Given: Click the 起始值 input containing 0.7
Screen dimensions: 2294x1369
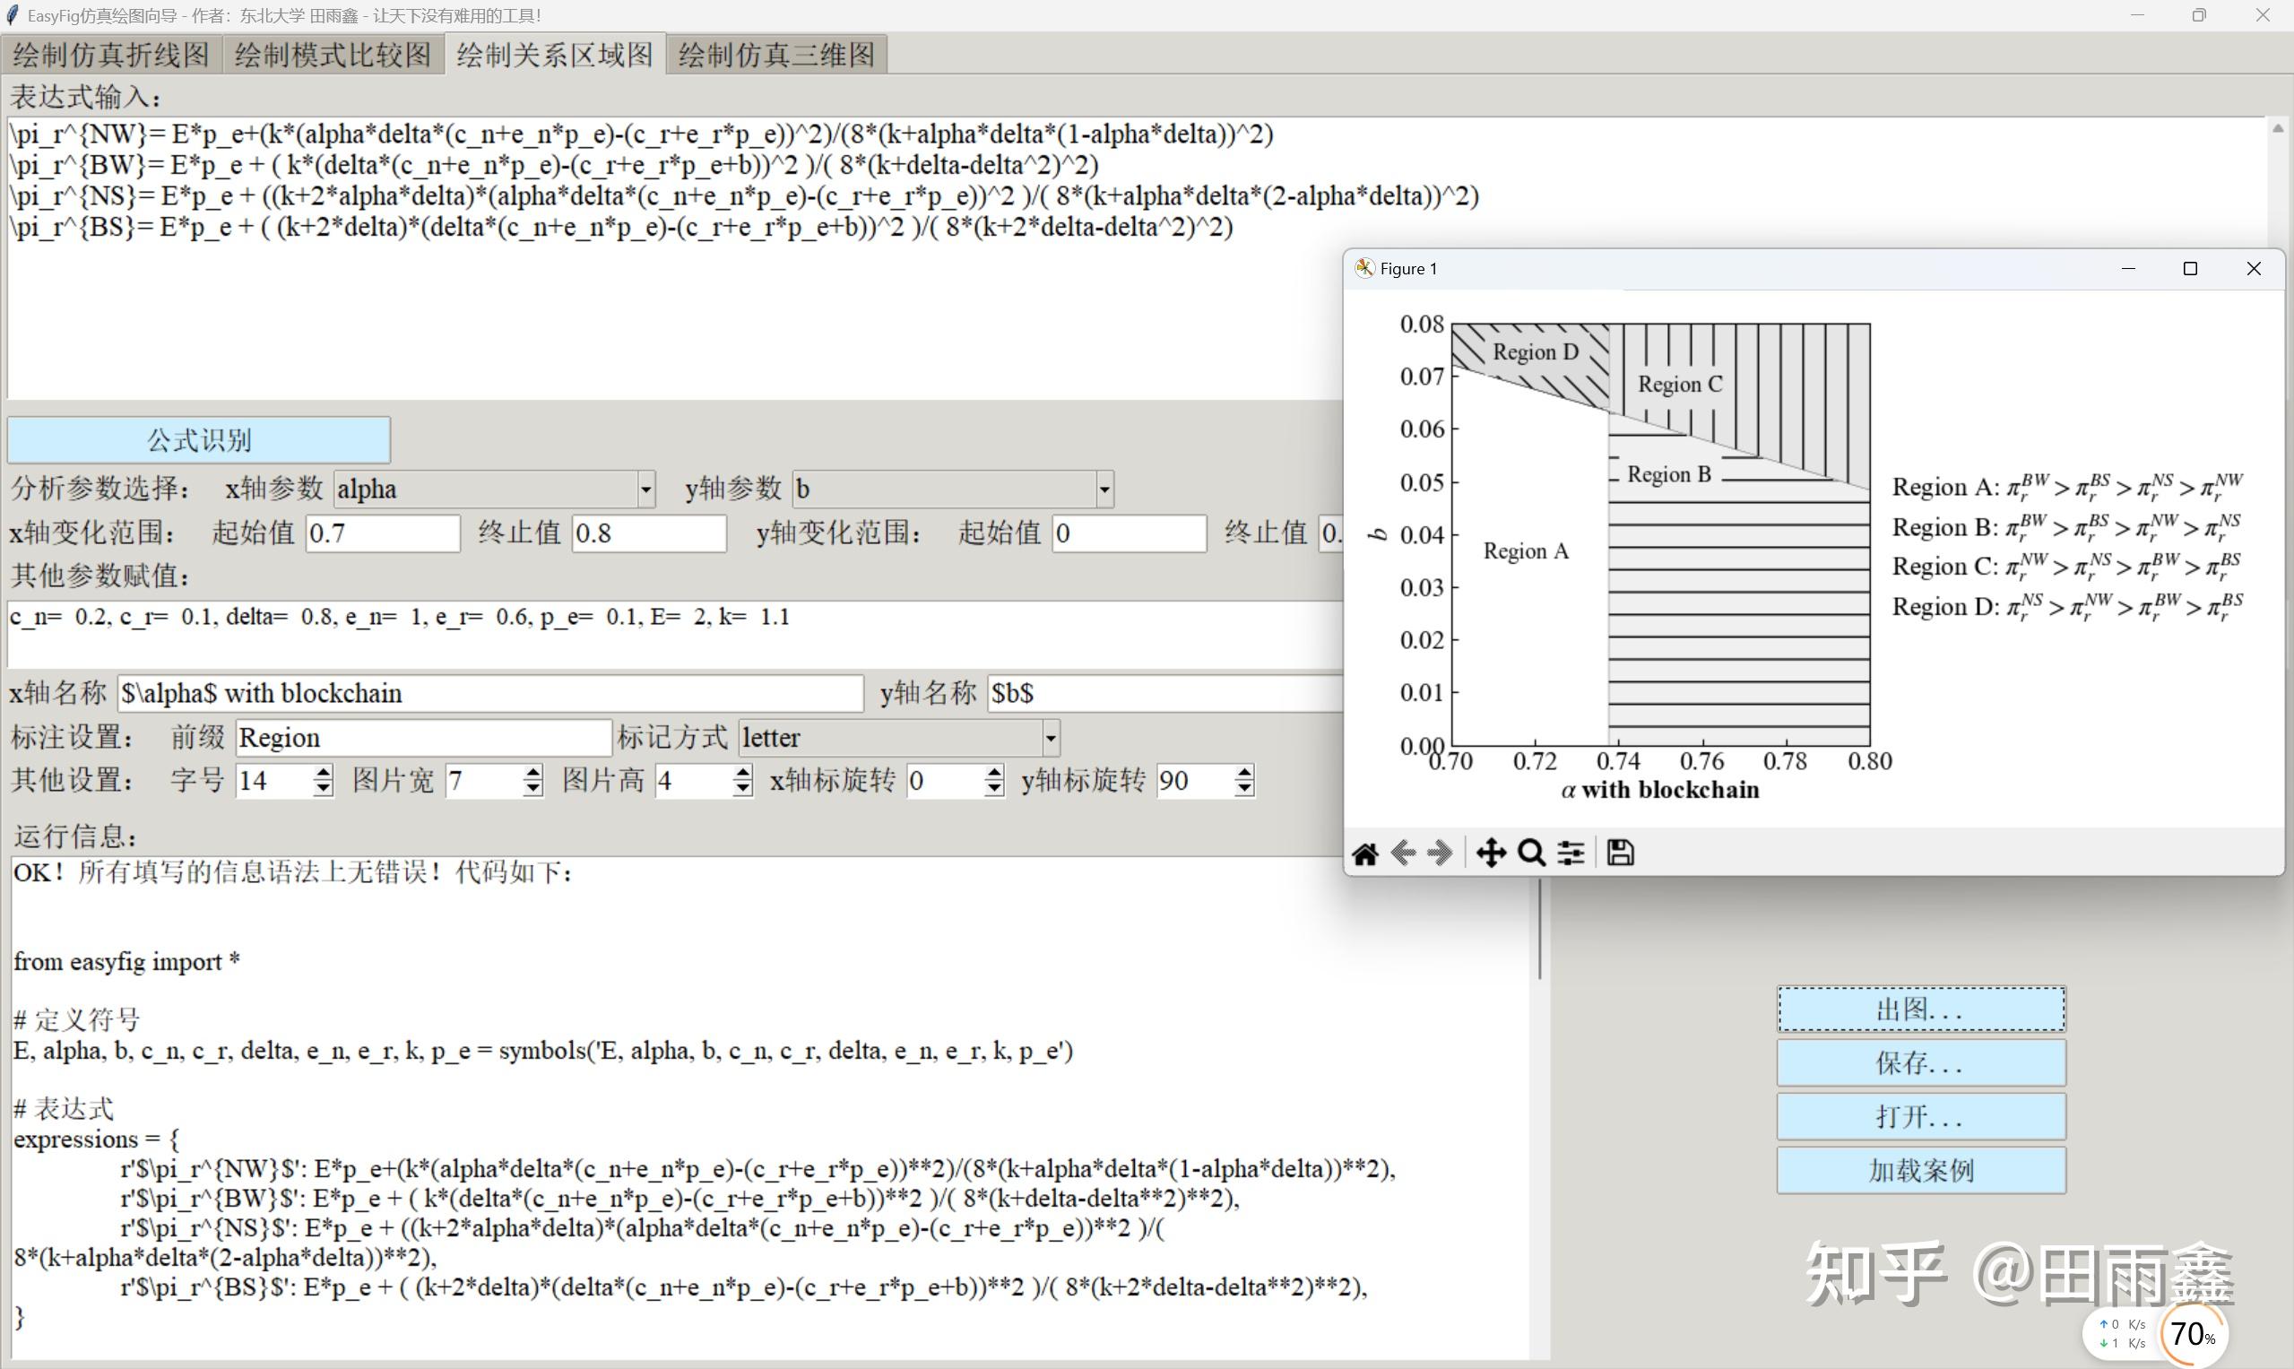Looking at the screenshot, I should [x=381, y=533].
